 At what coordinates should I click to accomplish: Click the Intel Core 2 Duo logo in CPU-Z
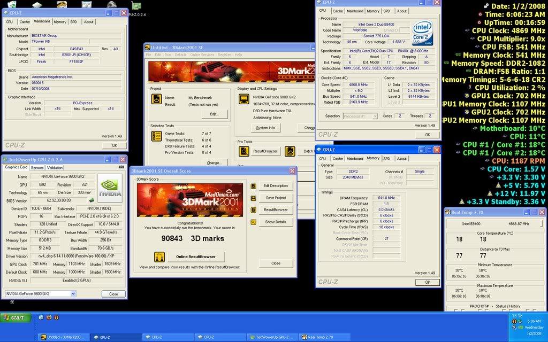coord(423,33)
